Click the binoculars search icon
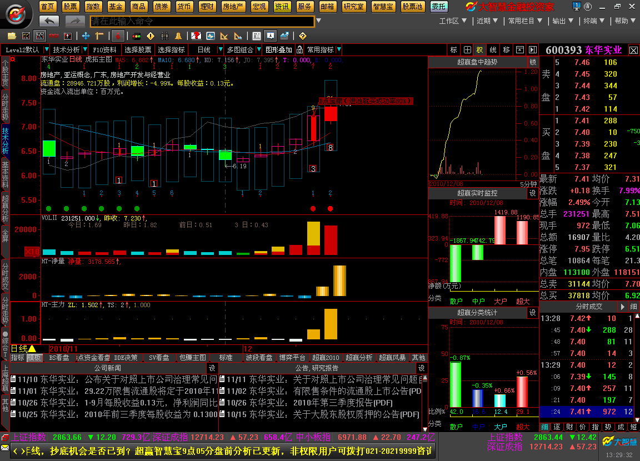 click(x=164, y=36)
